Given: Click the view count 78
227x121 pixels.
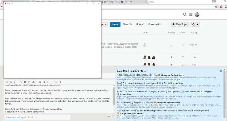Looking at the screenshot, I should (183, 57).
